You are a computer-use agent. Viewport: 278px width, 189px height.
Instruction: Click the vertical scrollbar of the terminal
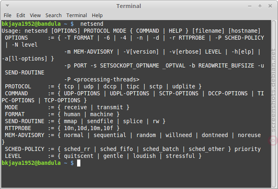click(x=274, y=103)
